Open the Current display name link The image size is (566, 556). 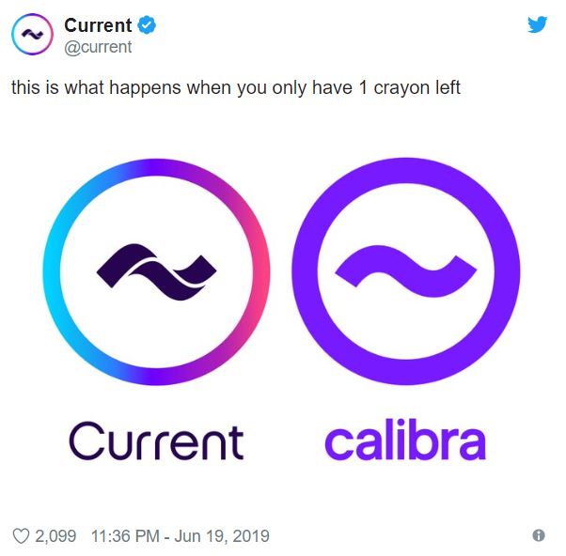pos(98,25)
